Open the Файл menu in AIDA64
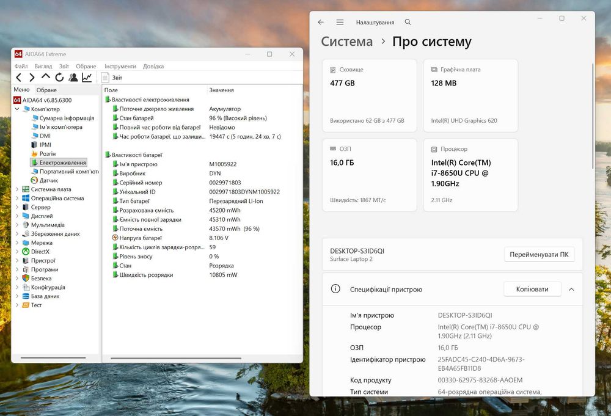The height and width of the screenshot is (416, 611). (x=21, y=66)
